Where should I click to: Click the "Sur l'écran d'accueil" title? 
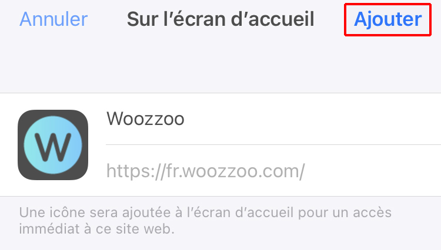pos(220,19)
